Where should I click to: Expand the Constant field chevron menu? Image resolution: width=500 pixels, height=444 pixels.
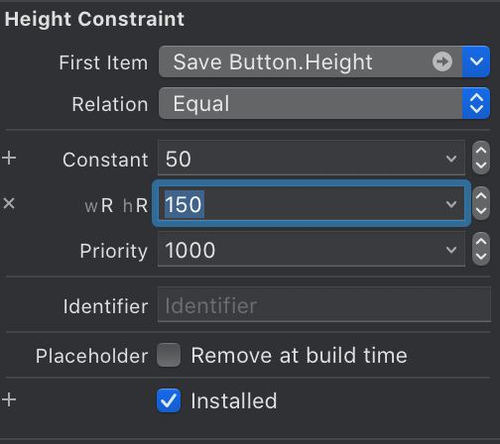click(x=451, y=159)
